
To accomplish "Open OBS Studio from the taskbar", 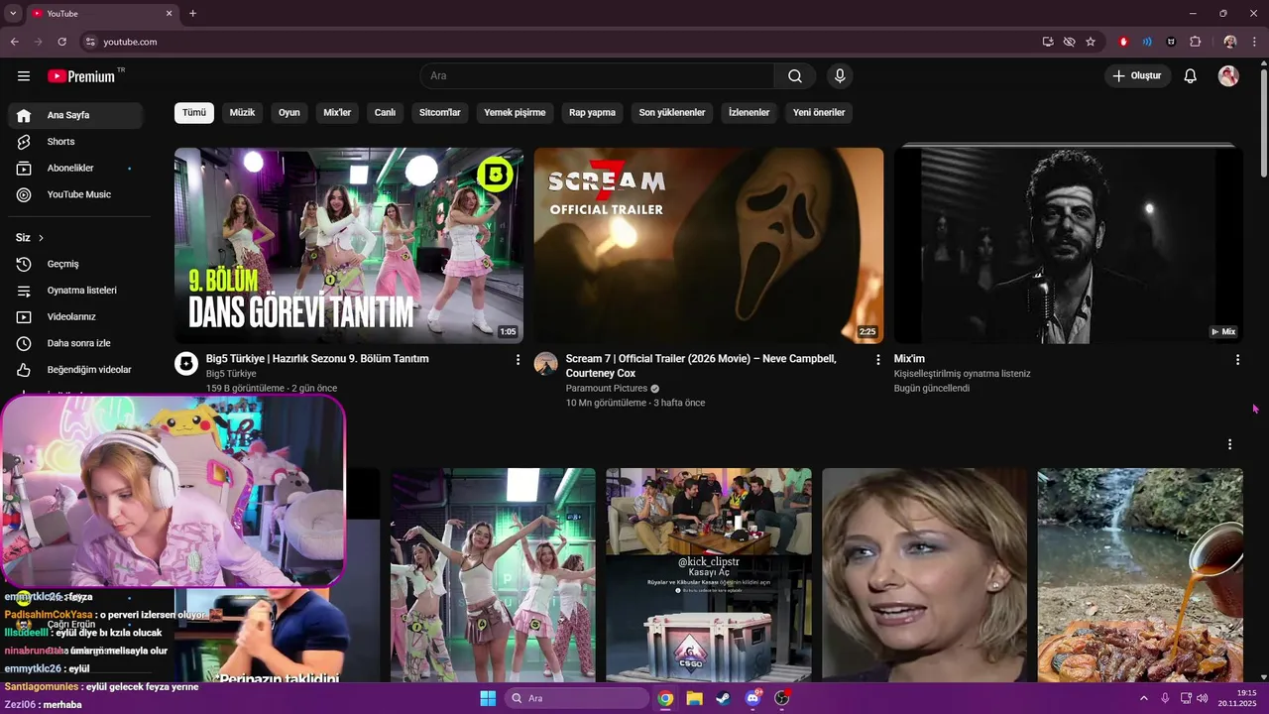I will tap(782, 698).
